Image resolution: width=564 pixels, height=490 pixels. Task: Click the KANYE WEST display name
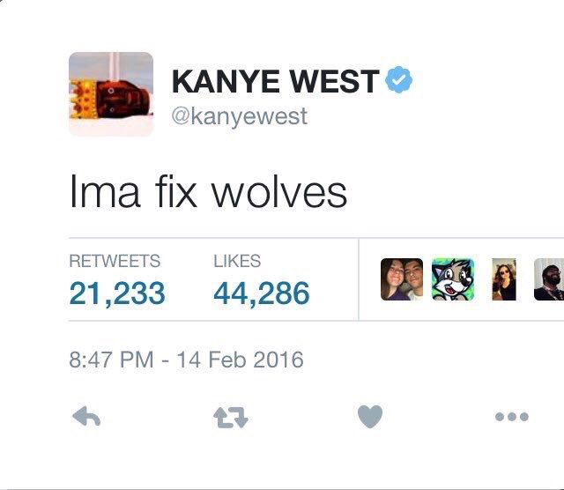pos(276,81)
